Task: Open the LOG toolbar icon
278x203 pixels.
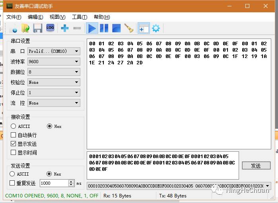Action: [x=50, y=28]
